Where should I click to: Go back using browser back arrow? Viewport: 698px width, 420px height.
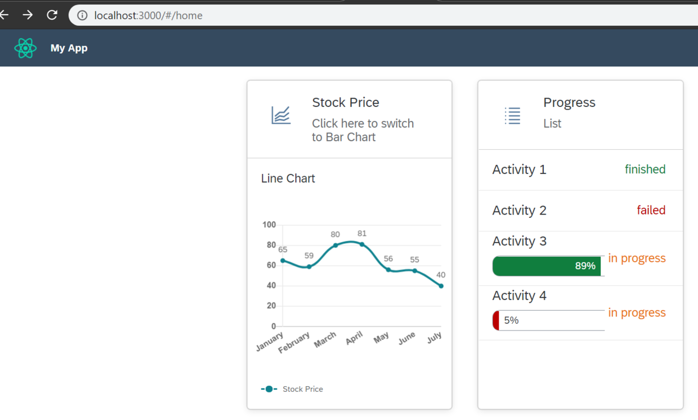5,15
